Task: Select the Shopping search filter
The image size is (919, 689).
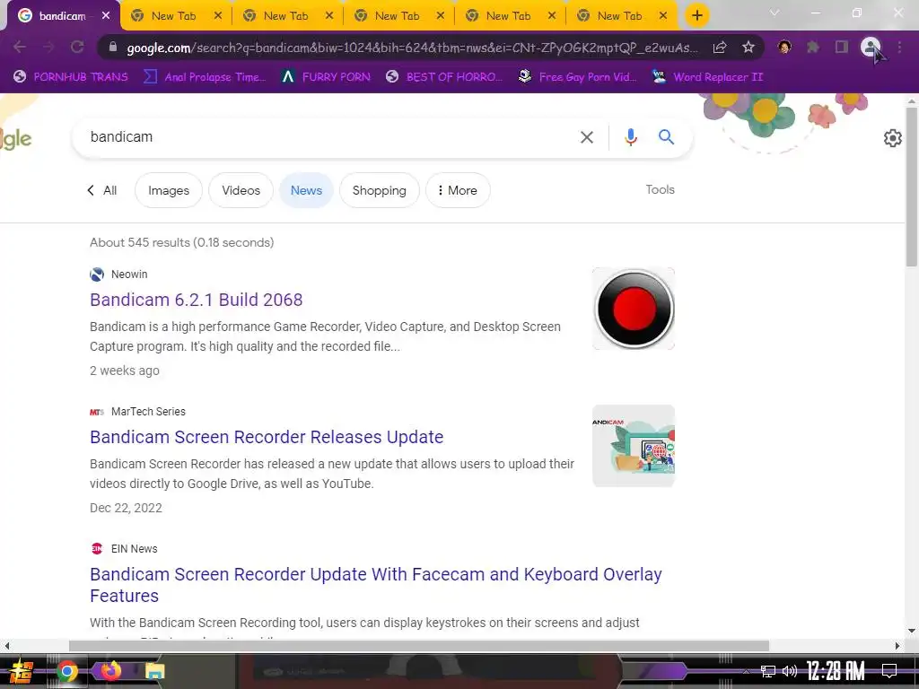Action: tap(380, 190)
